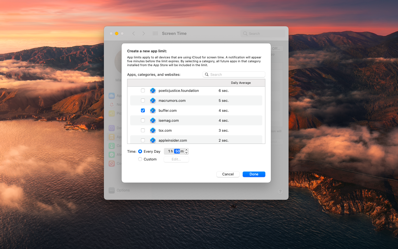398x249 pixels.
Task: Check the tsx.com checkbox
Action: pyautogui.click(x=143, y=130)
